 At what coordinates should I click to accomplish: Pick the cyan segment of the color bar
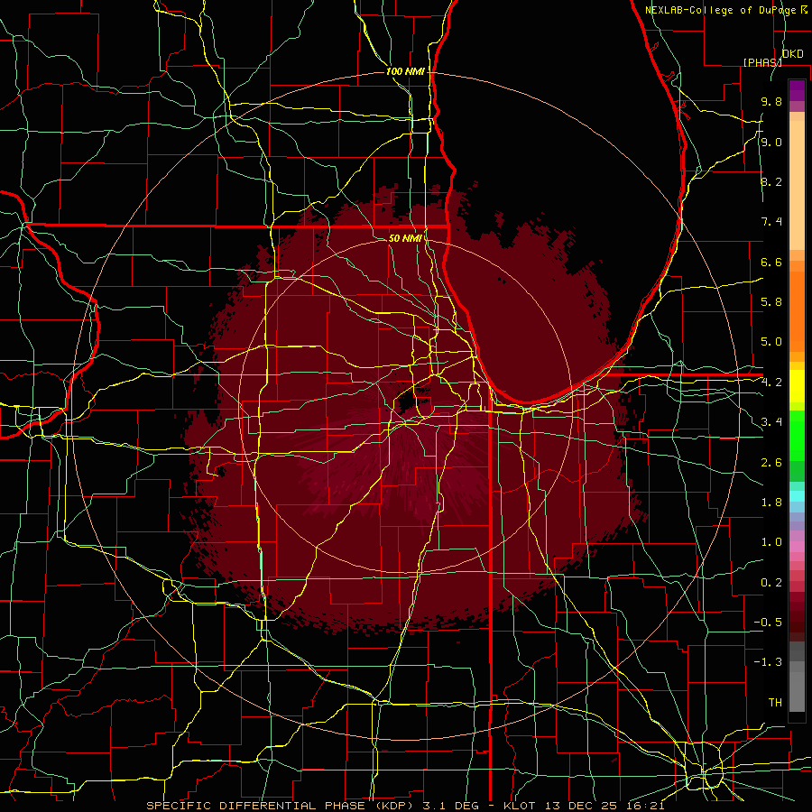click(797, 496)
